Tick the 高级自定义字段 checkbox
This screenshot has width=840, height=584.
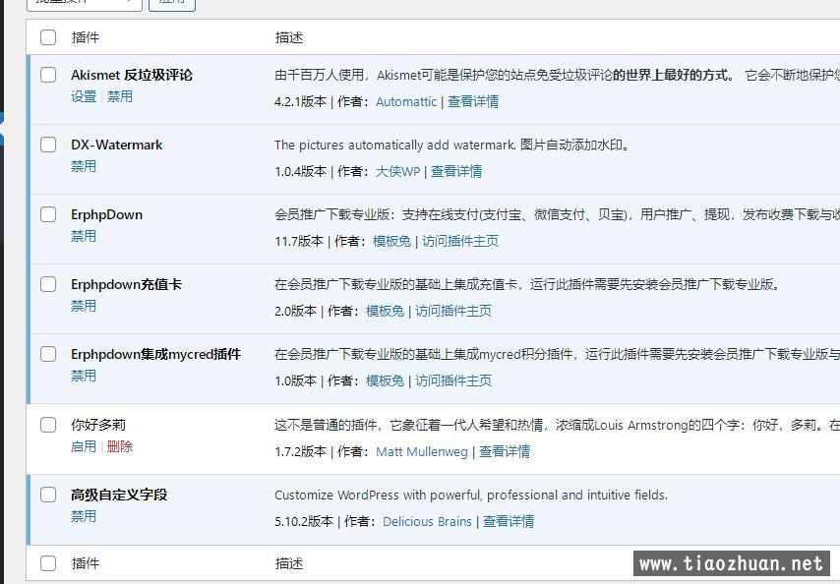click(x=48, y=495)
